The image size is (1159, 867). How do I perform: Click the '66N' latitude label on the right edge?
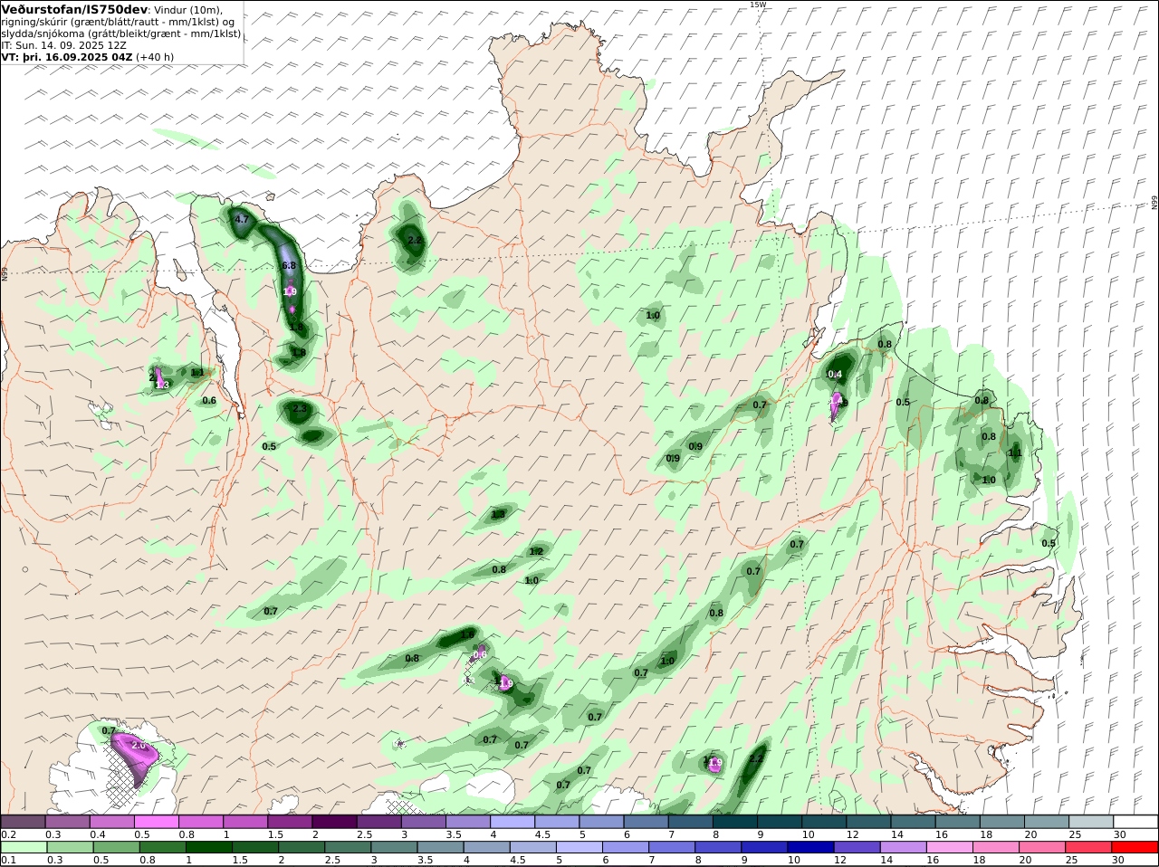coord(1154,203)
